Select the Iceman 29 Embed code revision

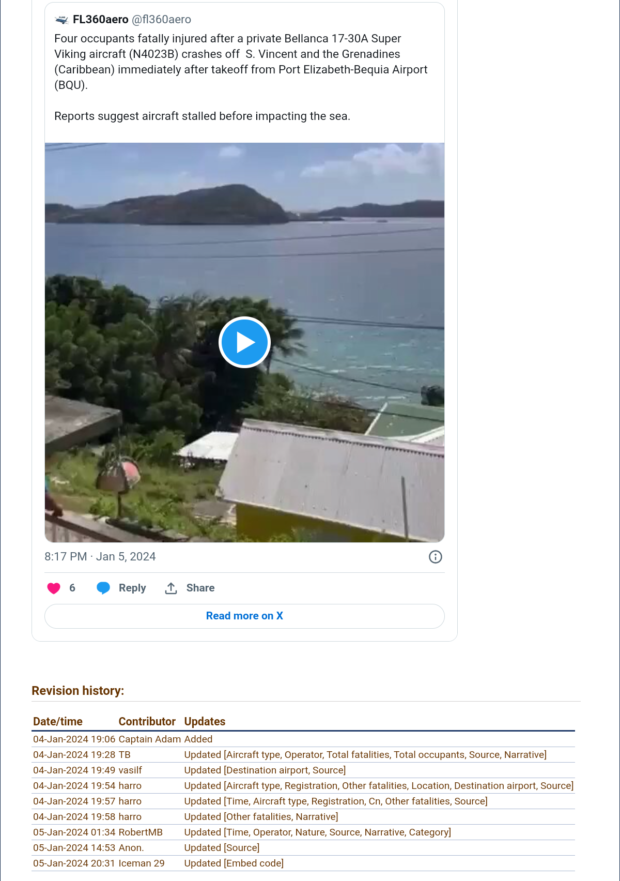pos(303,863)
